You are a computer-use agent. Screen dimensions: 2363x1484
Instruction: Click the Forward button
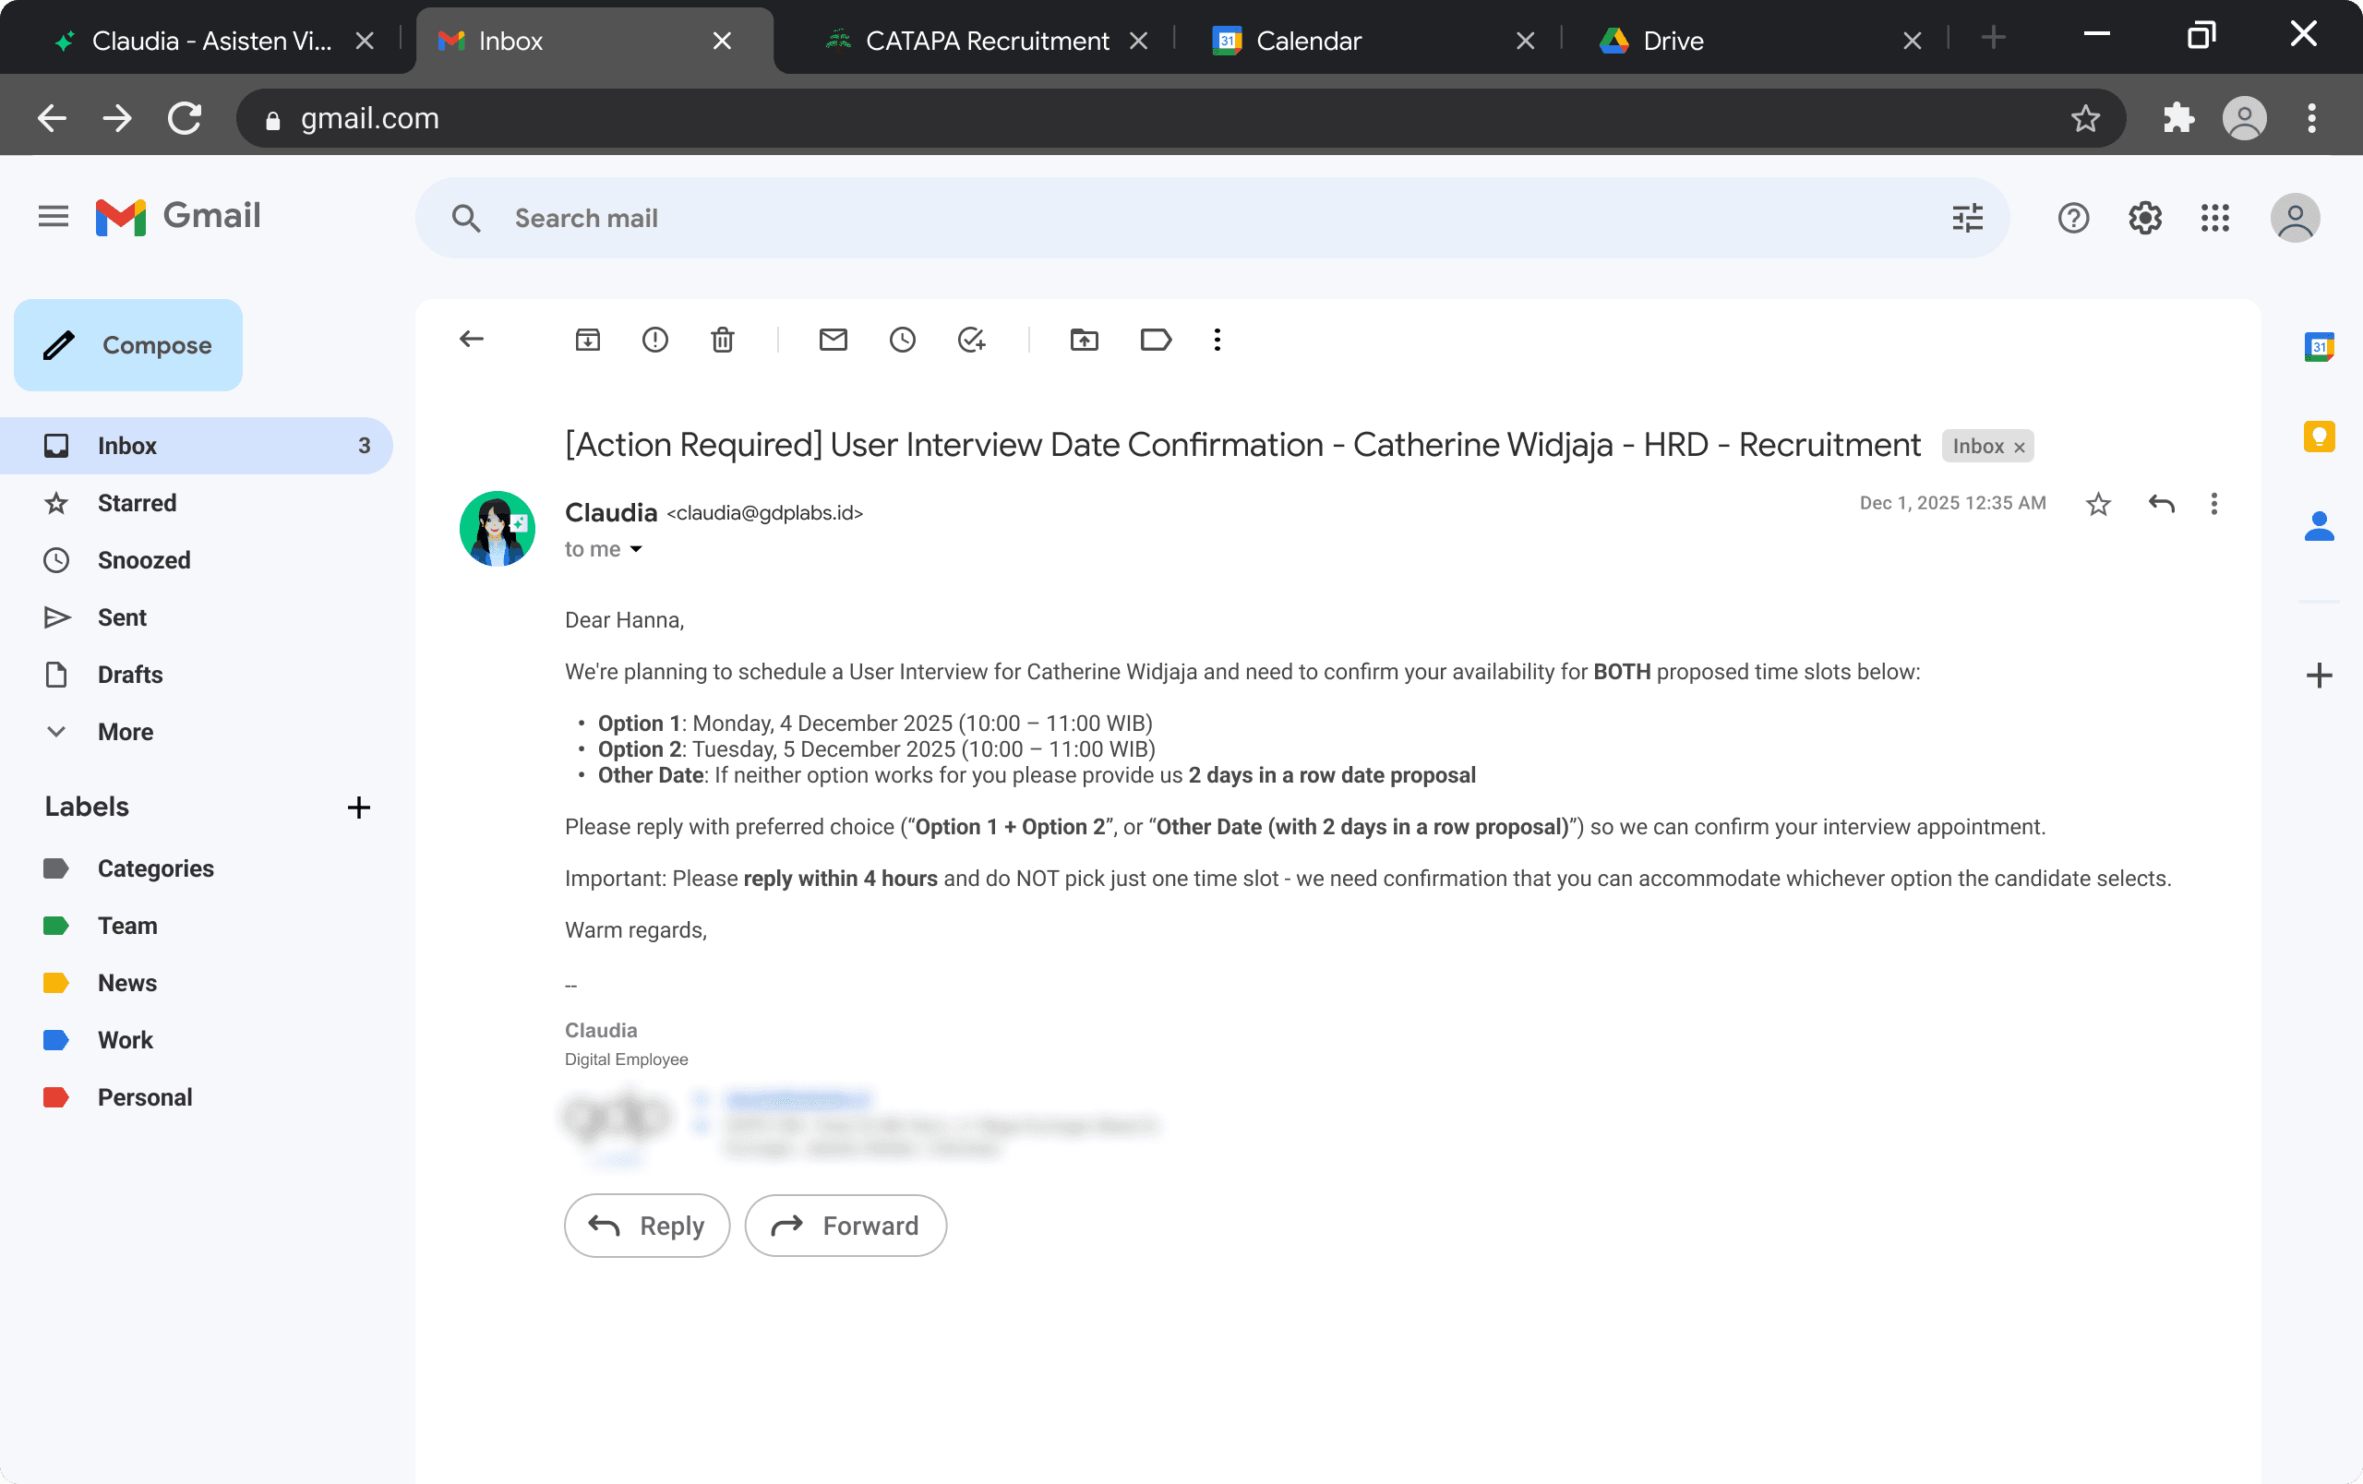click(x=845, y=1225)
